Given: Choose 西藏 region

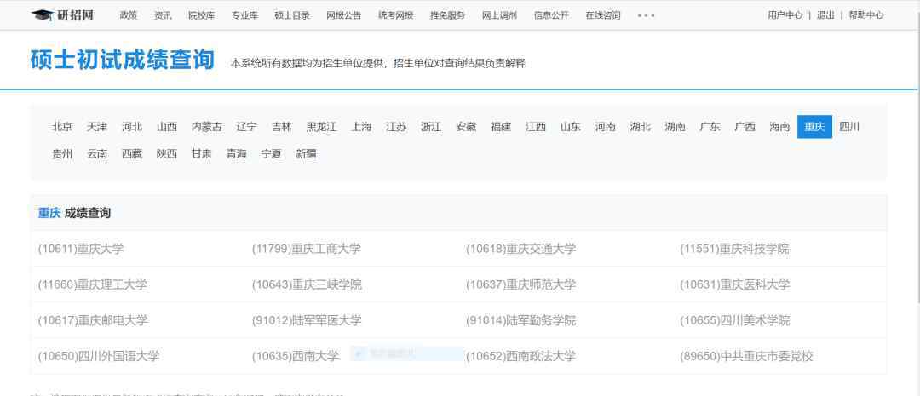Looking at the screenshot, I should point(132,154).
